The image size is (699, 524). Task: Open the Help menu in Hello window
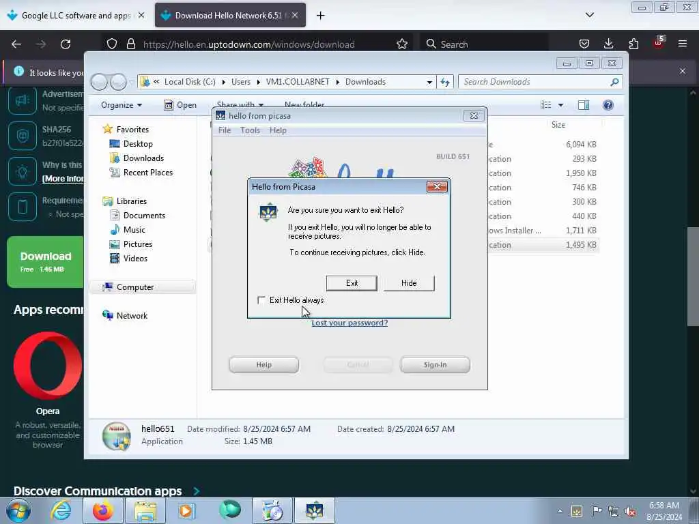point(278,130)
